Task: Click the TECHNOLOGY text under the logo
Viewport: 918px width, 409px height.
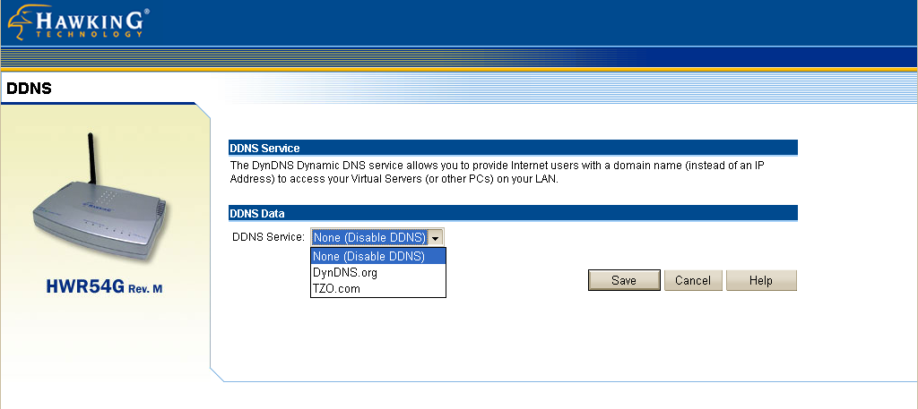Action: click(90, 34)
